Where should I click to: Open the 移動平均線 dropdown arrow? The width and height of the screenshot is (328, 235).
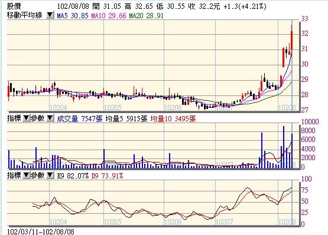(50, 15)
